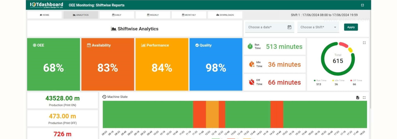Toggle Idle Time legend in donut chart

[x=338, y=81]
